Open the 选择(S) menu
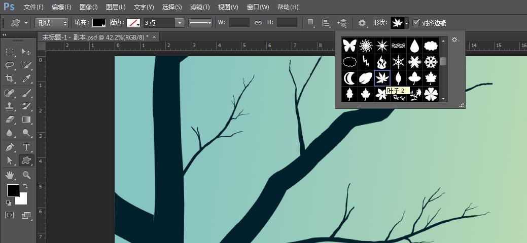 (x=172, y=7)
